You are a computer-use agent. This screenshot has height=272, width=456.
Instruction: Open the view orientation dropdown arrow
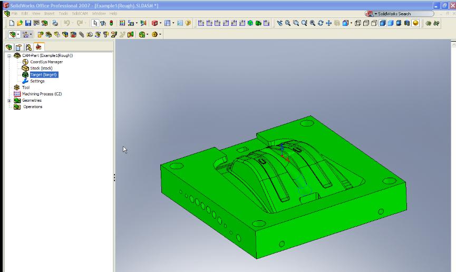click(x=351, y=23)
